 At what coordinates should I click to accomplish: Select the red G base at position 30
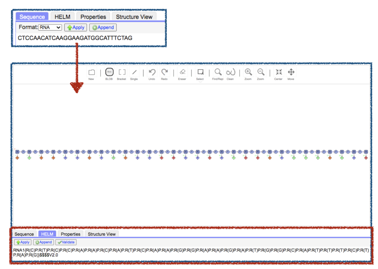(366, 158)
